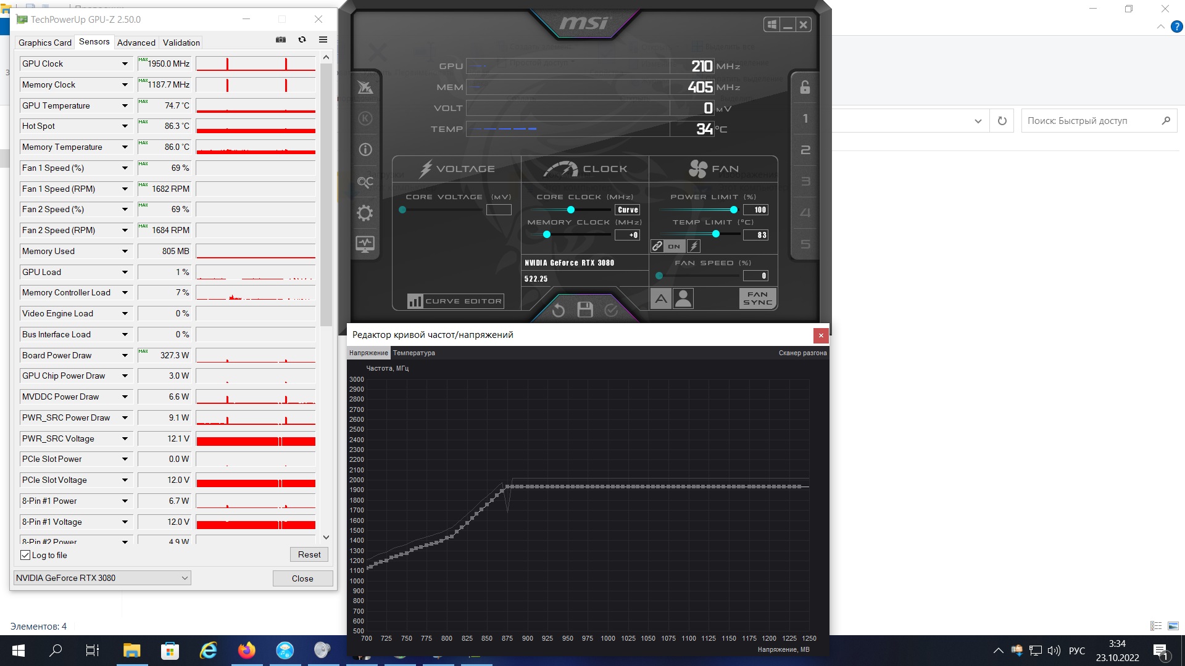Switch to the Advanced tab
This screenshot has width=1185, height=666.
point(136,43)
